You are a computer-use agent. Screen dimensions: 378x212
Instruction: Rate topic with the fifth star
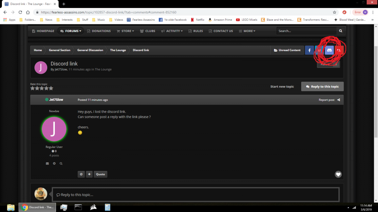(51, 88)
